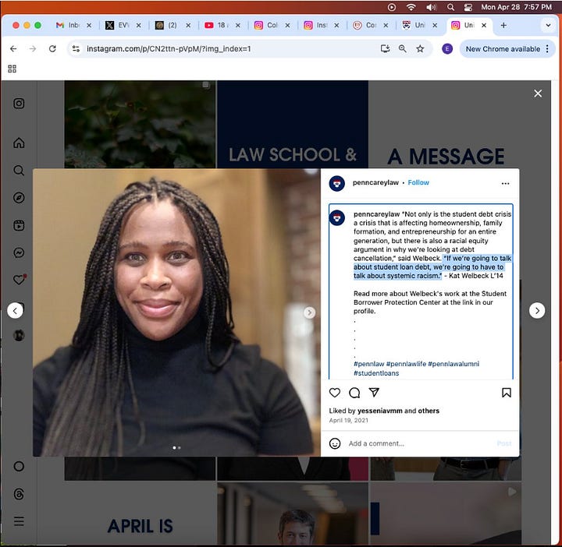This screenshot has width=562, height=547.
Task: Open Instagram Search in sidebar
Action: click(x=19, y=171)
